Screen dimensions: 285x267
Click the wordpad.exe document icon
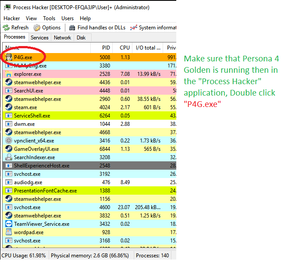(x=8, y=232)
